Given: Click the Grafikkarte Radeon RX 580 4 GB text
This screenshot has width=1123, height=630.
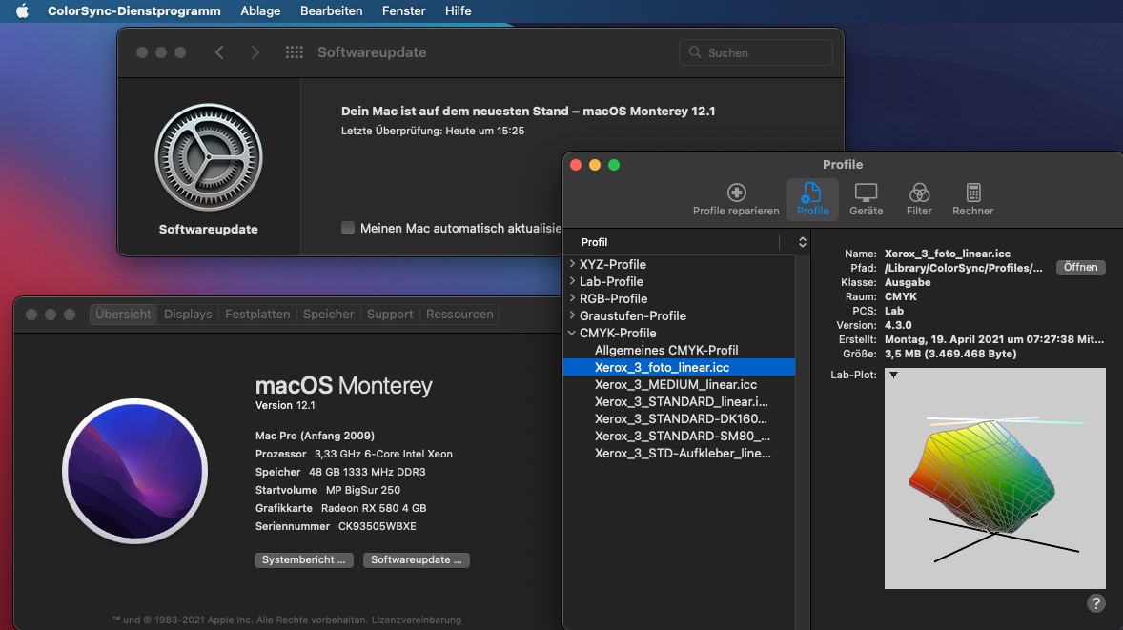Looking at the screenshot, I should 341,508.
